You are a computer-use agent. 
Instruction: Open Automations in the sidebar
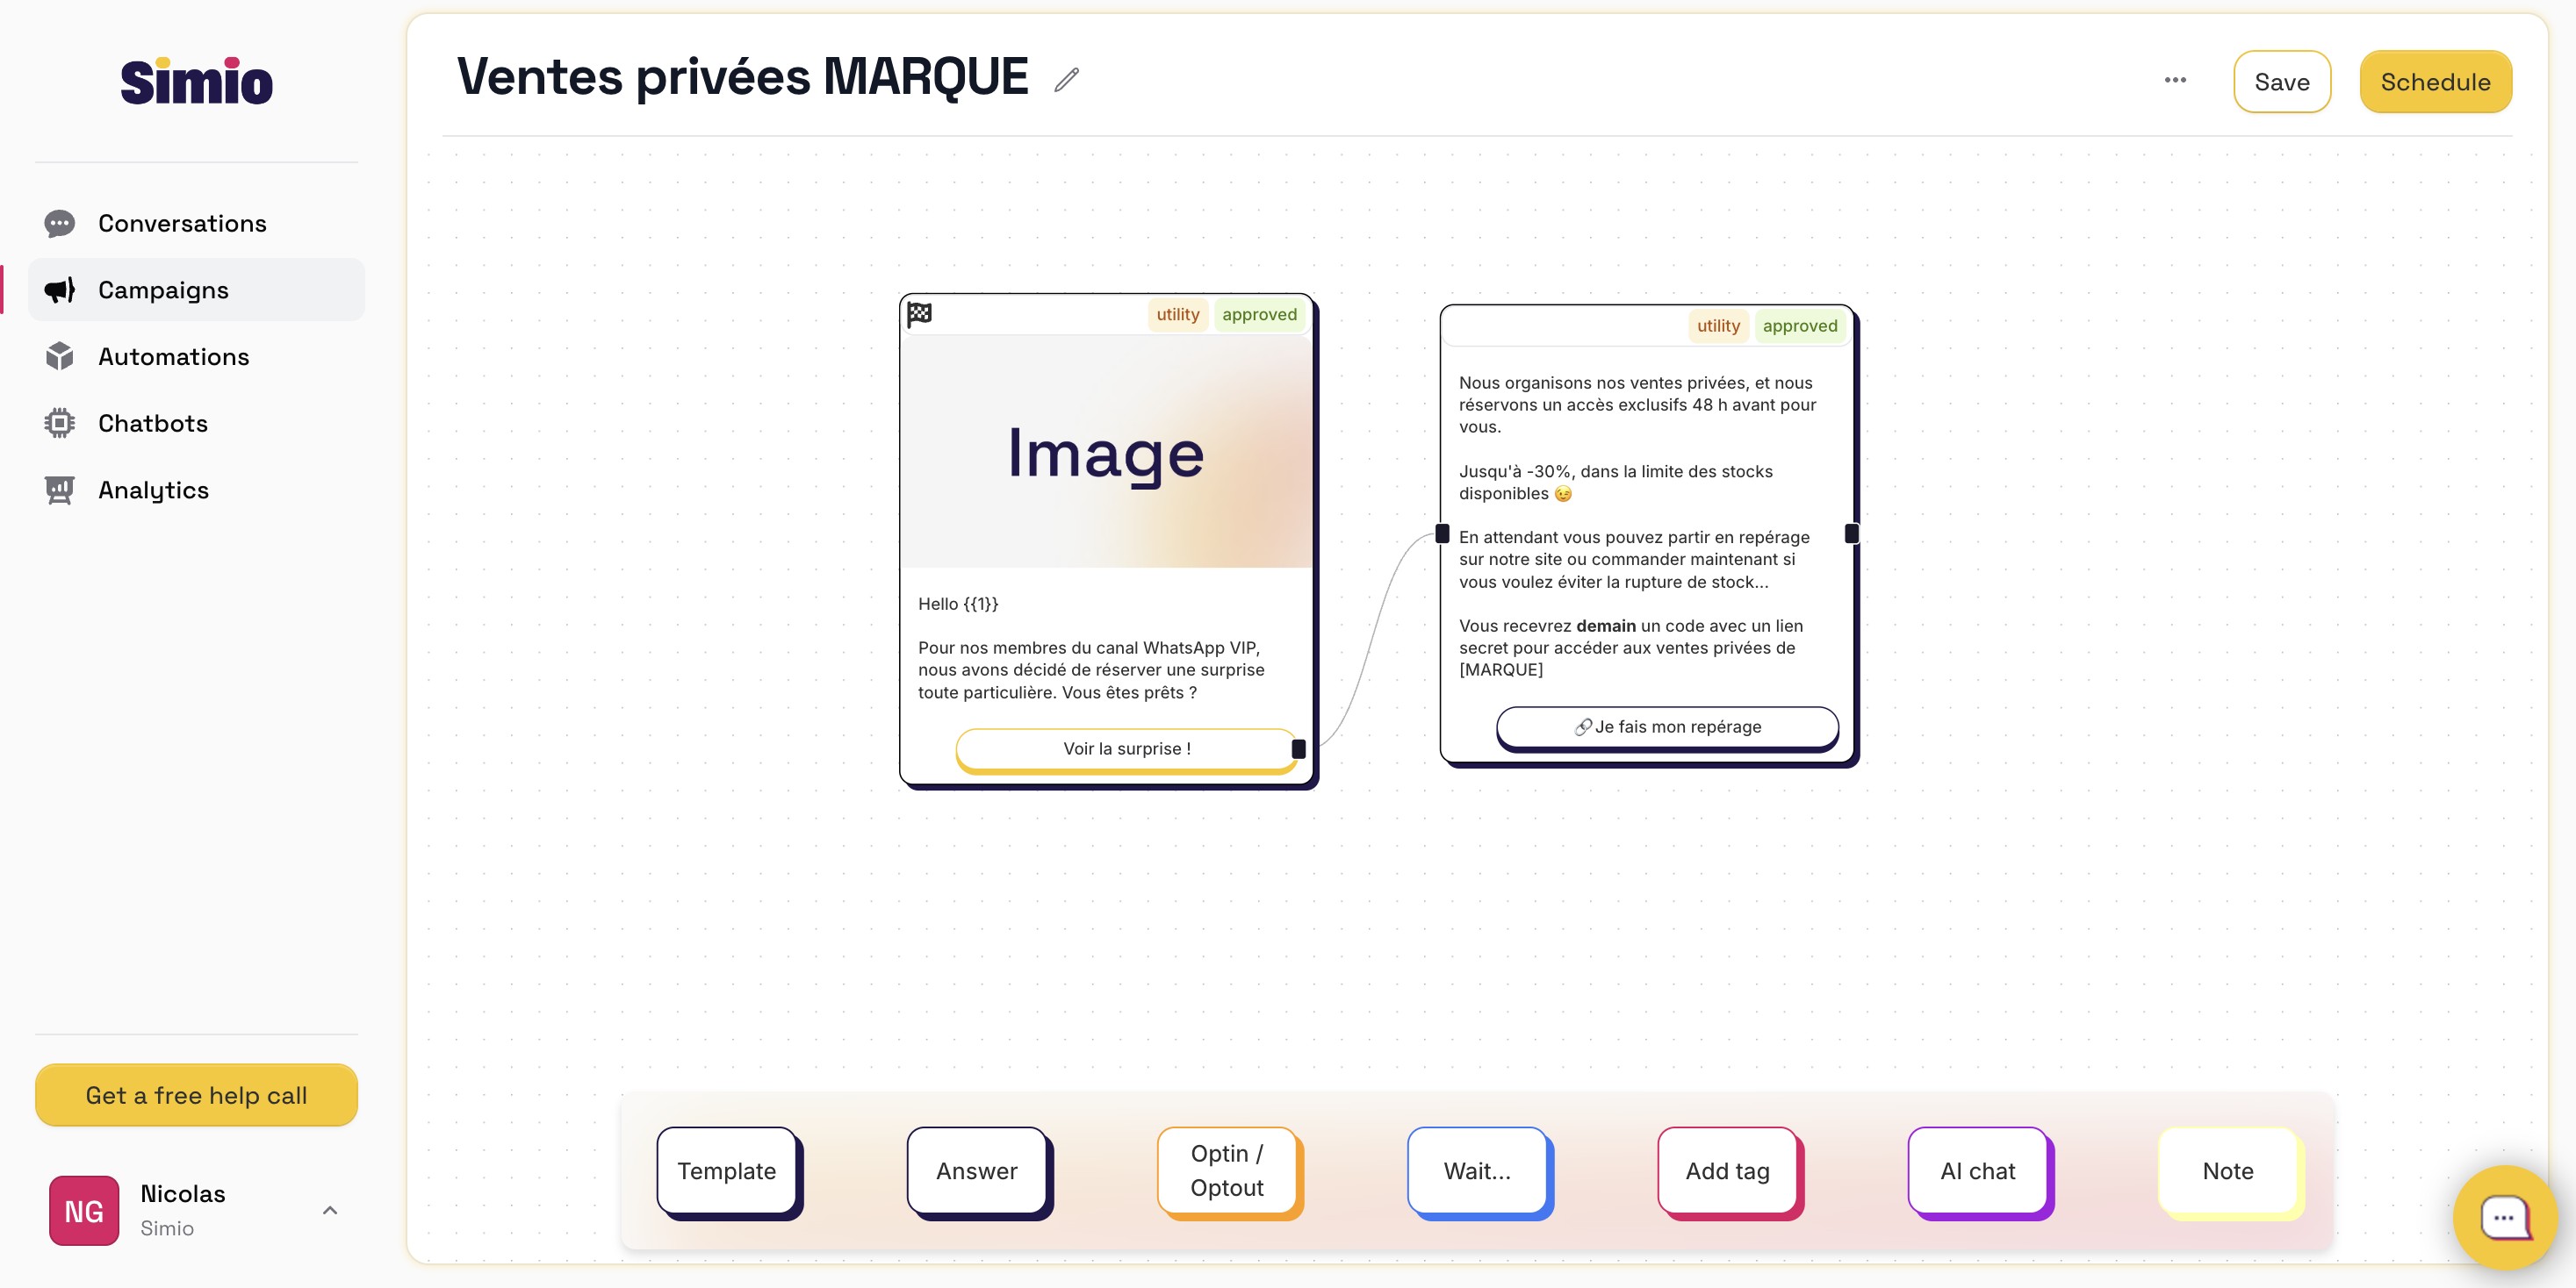click(173, 357)
